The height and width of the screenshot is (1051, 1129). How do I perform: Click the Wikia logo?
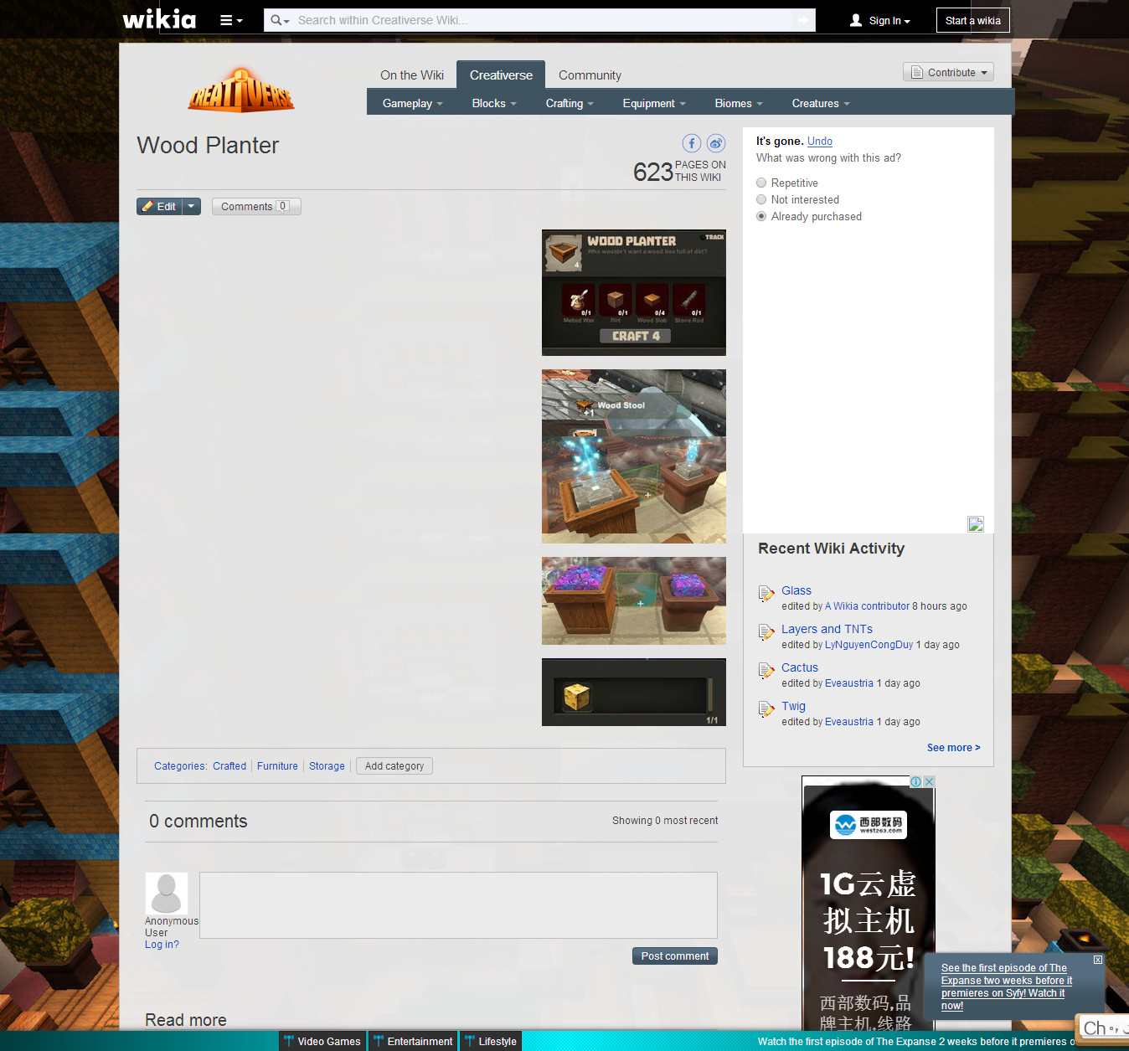(x=159, y=19)
